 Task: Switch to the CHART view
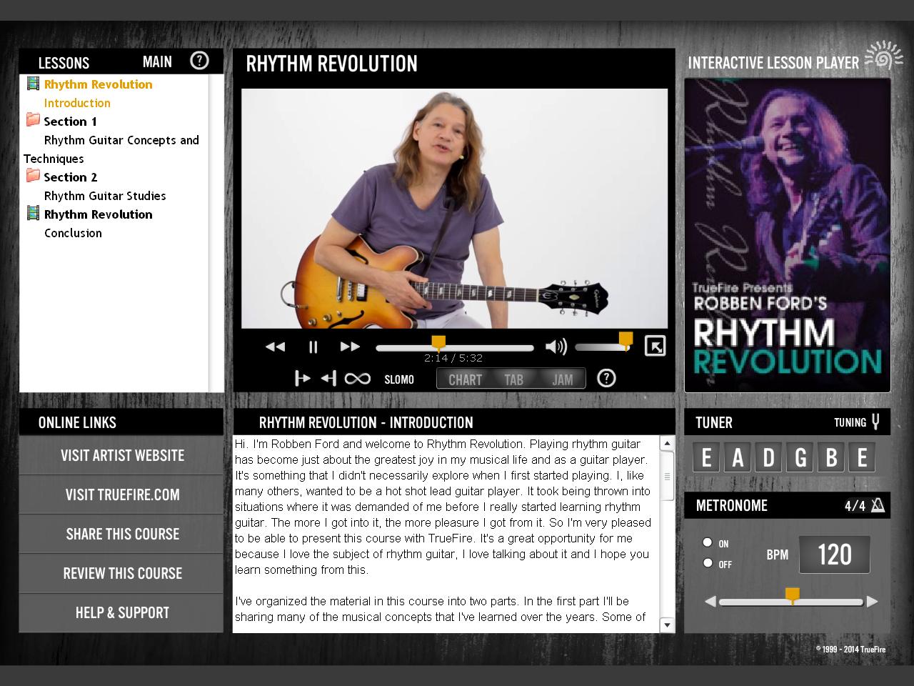click(465, 379)
